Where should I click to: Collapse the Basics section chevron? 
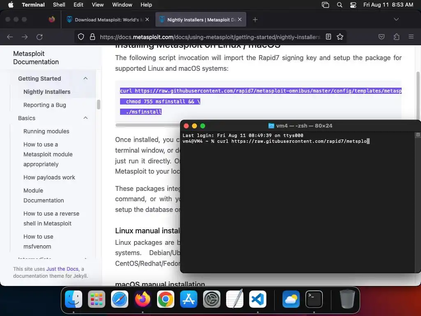(86, 118)
